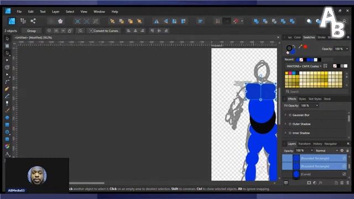Open the File menu
This screenshot has height=199, width=354.
click(x=19, y=12)
